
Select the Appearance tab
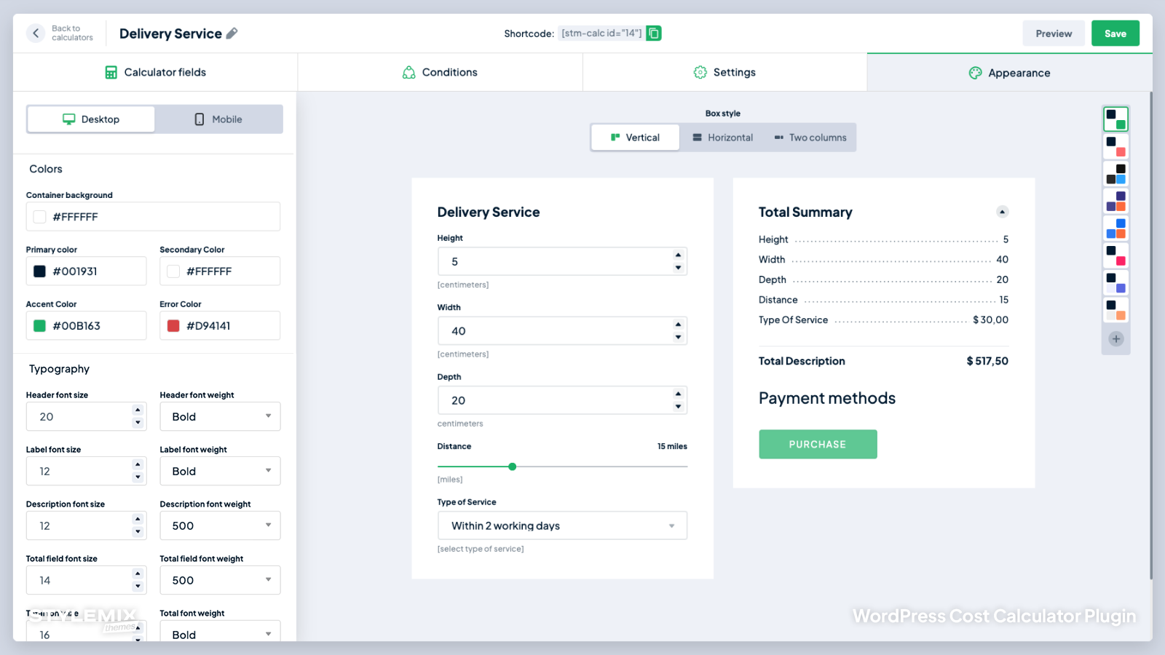pos(1009,72)
